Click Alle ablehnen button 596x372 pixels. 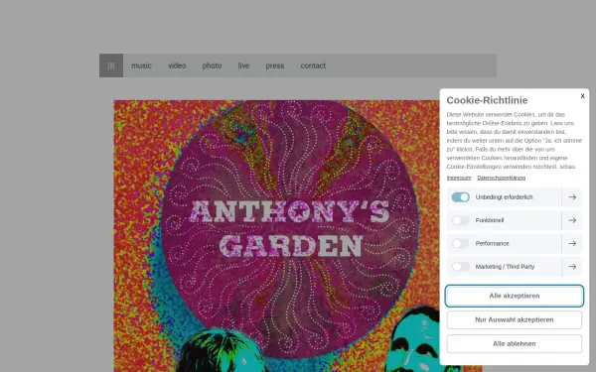[515, 343]
